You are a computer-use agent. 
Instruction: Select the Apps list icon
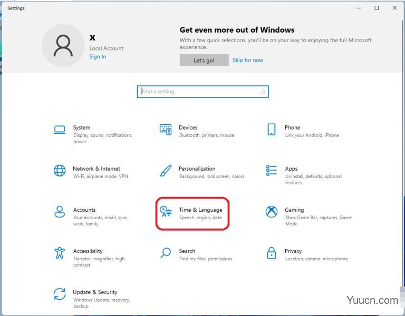(272, 171)
